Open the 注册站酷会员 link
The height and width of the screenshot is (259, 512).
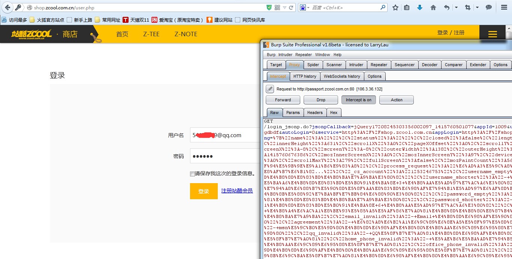[x=237, y=191]
